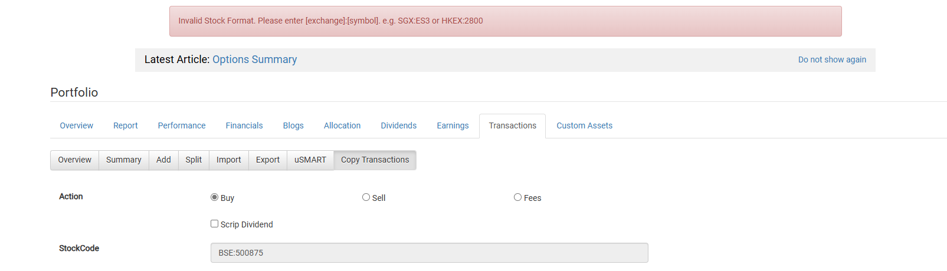Open the Report tab
947x271 pixels.
125,125
